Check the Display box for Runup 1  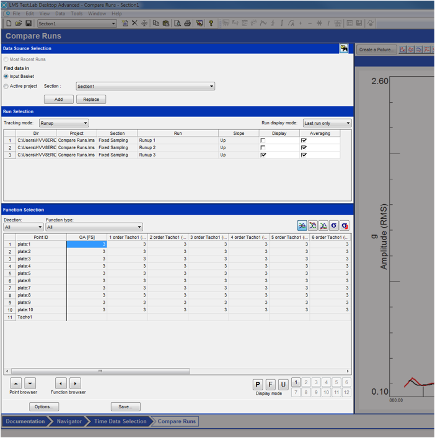point(263,140)
